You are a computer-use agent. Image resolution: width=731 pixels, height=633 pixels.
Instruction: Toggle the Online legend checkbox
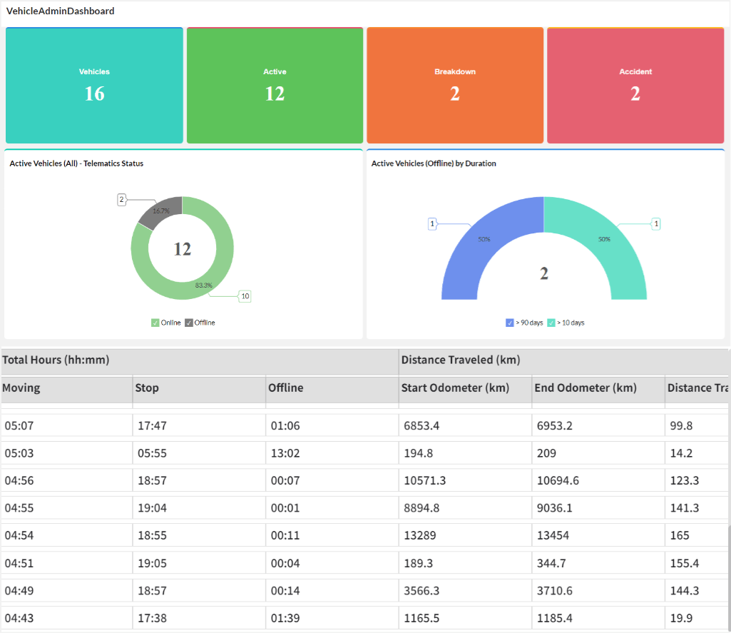click(155, 323)
